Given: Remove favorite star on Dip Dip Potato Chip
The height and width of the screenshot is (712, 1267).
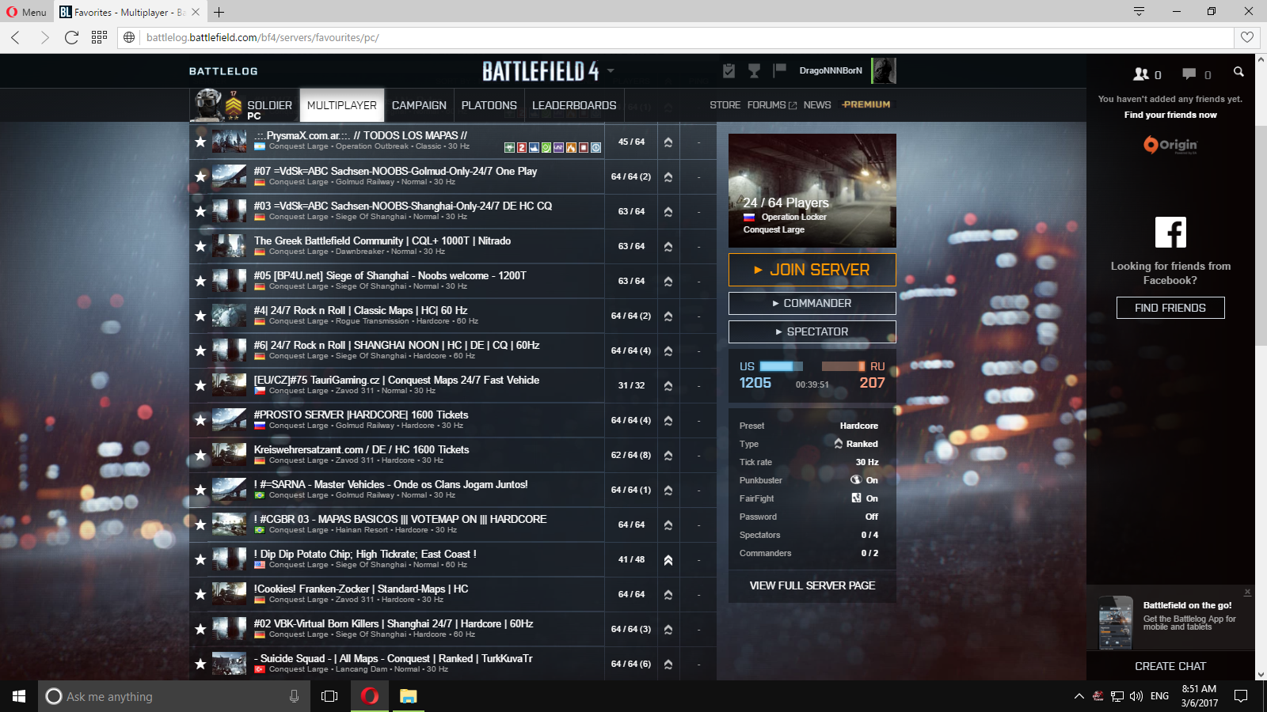Looking at the screenshot, I should coord(200,559).
